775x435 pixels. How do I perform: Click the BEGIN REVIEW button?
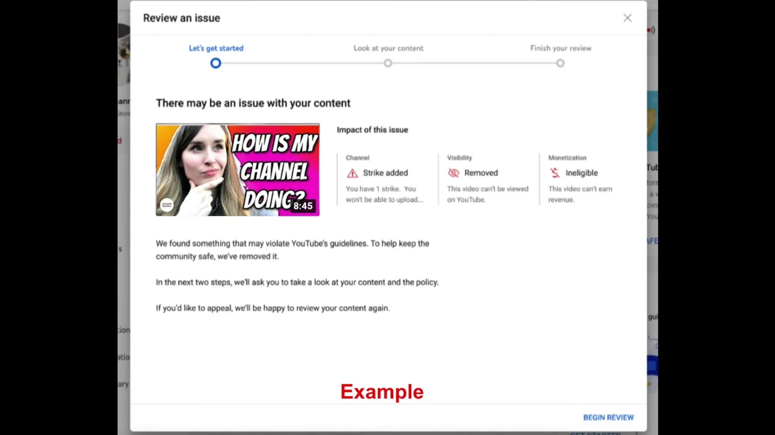point(608,417)
